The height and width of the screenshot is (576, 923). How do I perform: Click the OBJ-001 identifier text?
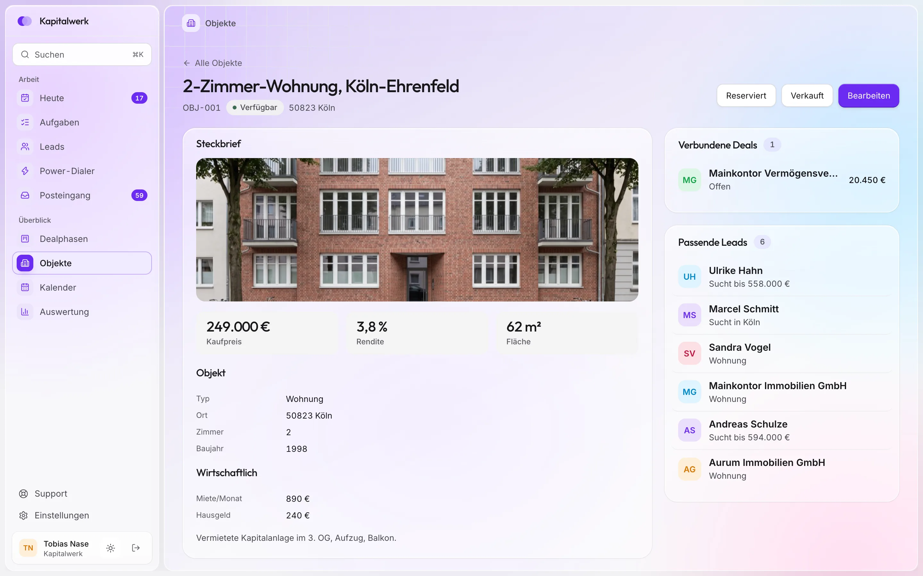coord(201,108)
